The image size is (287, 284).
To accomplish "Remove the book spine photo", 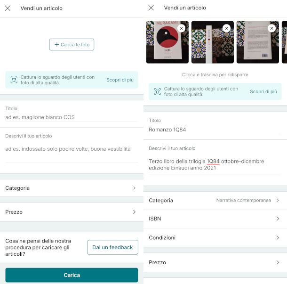I will coord(226,28).
